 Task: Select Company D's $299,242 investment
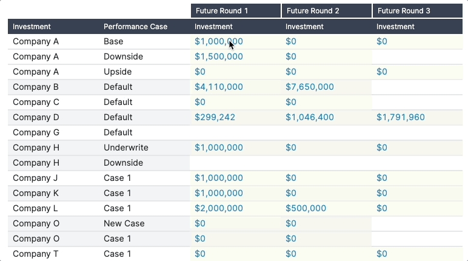pos(215,117)
